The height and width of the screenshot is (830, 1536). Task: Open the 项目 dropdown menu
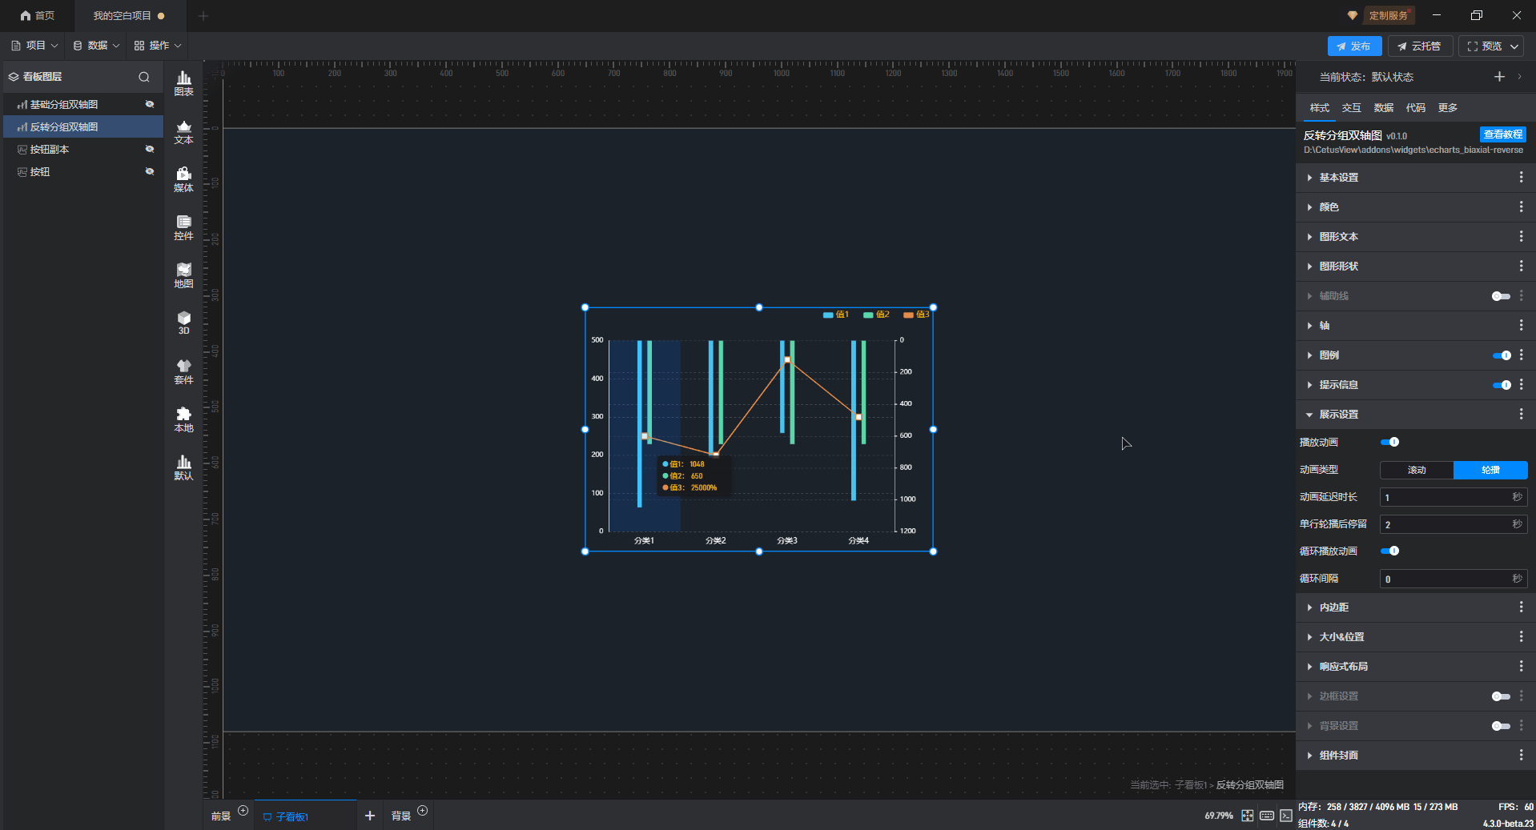coord(35,46)
